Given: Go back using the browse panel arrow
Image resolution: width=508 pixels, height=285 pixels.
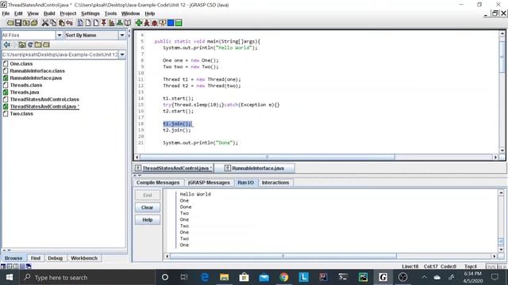Looking at the screenshot, I should (6, 44).
